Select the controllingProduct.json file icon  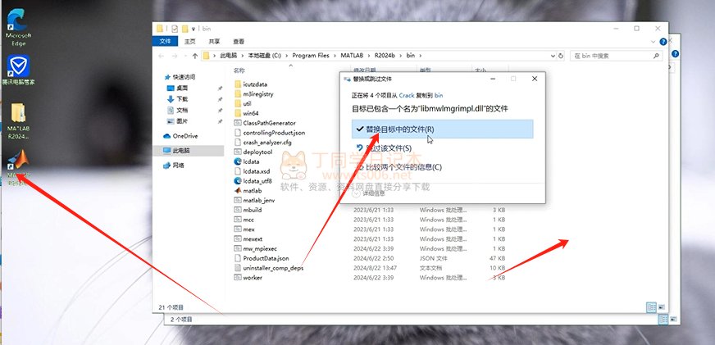(x=237, y=133)
